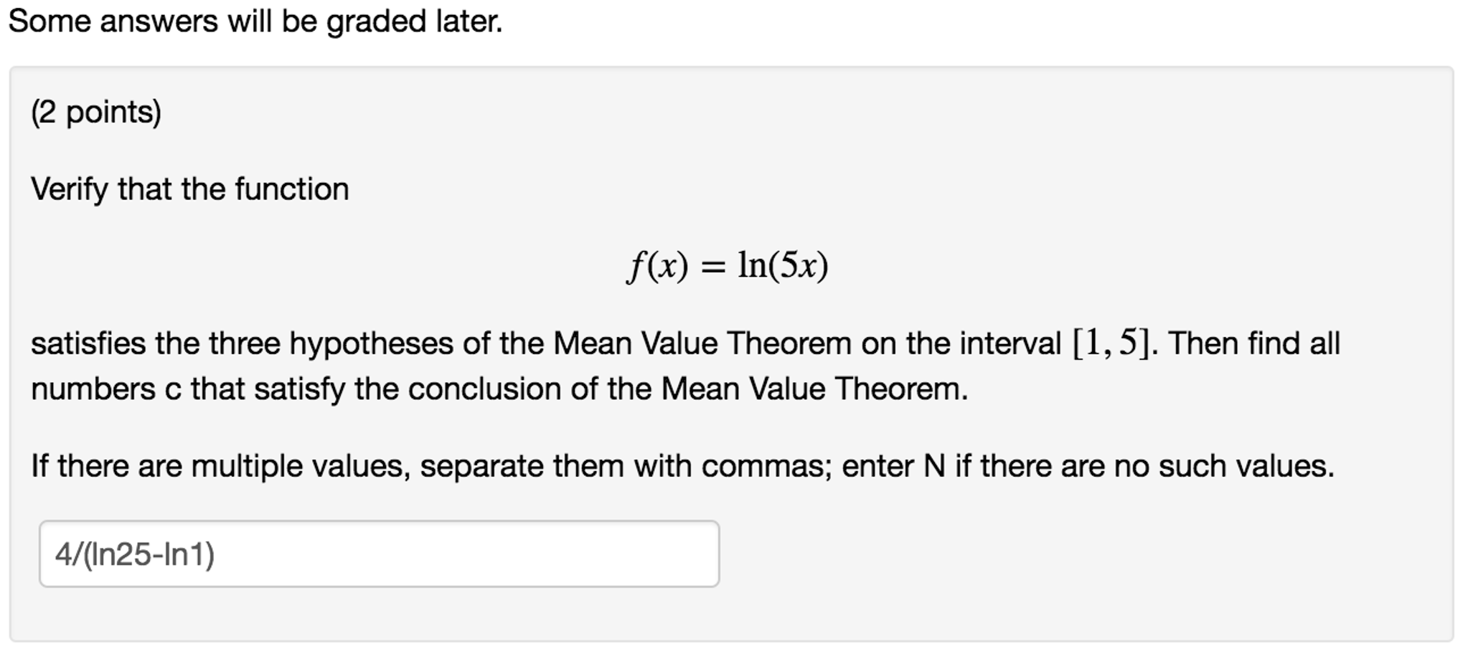
Task: Click the line Some answers will be graded later
Action: (x=254, y=22)
